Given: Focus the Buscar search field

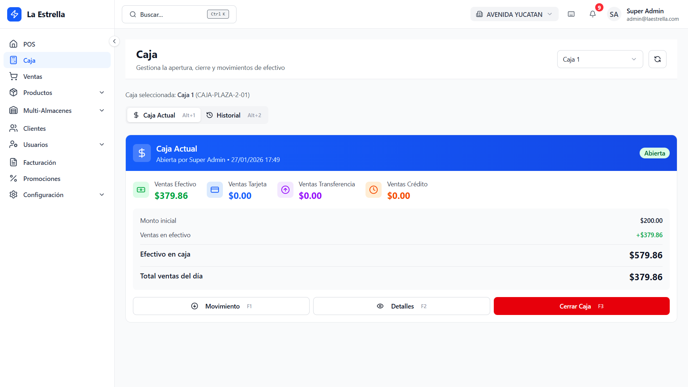Looking at the screenshot, I should point(172,14).
